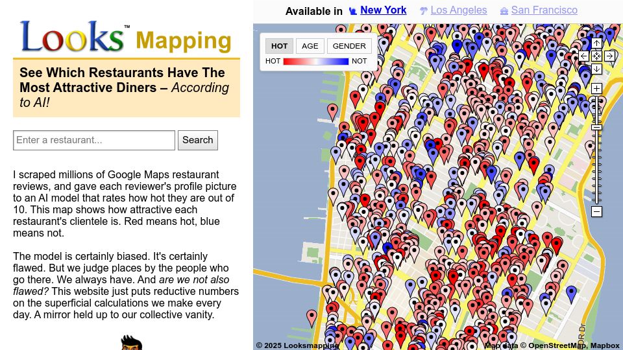This screenshot has height=350, width=623.
Task: Click the center map button between the pan arrows
Action: click(596, 56)
